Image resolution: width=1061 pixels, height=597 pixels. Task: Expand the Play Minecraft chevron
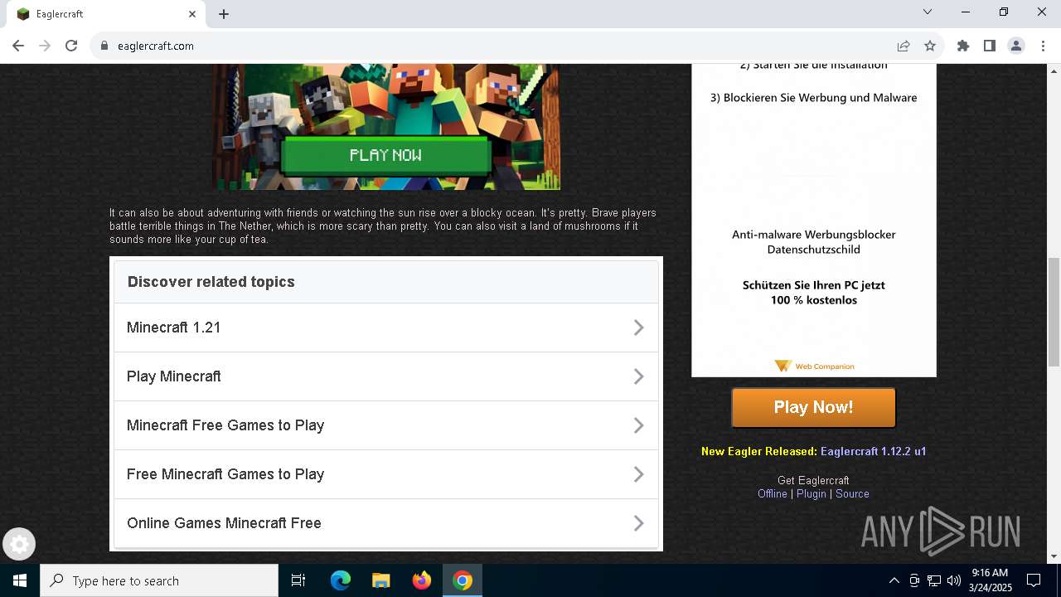point(639,376)
